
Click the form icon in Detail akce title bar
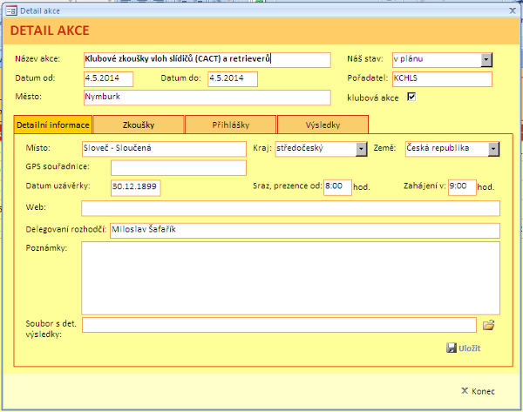(11, 10)
